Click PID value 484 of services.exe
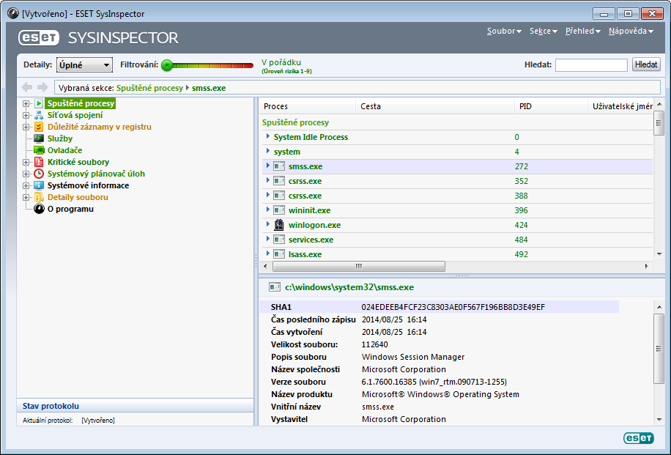Screen dimensions: 671x455 tap(522, 240)
